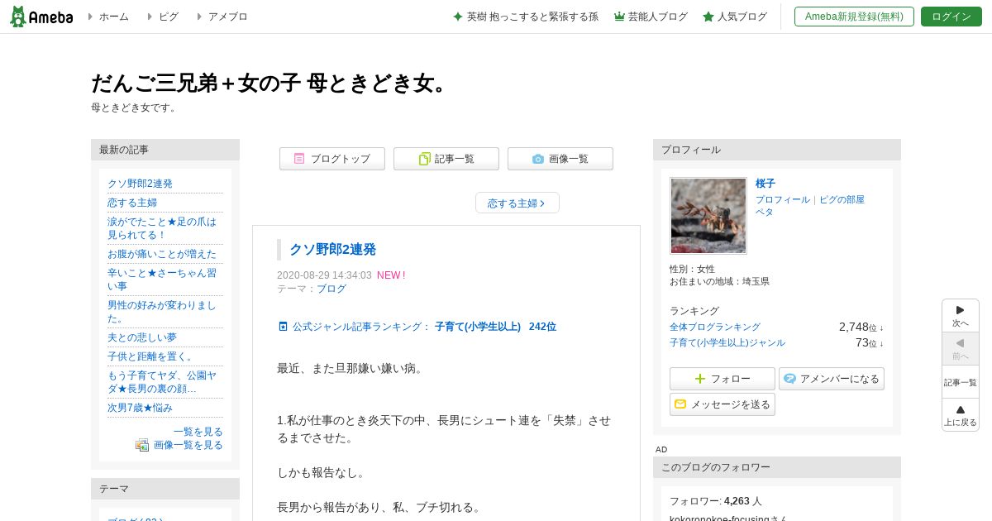This screenshot has width=992, height=521.
Task: Click メッセージを送る button
Action: (x=723, y=404)
